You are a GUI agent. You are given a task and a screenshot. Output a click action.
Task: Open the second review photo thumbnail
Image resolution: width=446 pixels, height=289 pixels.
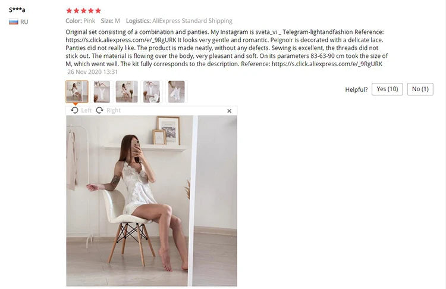[102, 92]
